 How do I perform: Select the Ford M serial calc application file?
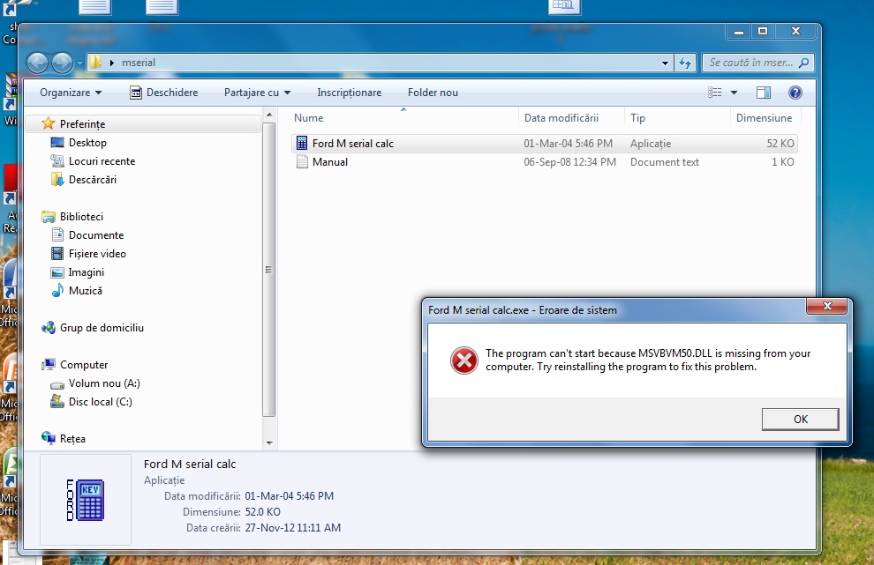pyautogui.click(x=352, y=144)
